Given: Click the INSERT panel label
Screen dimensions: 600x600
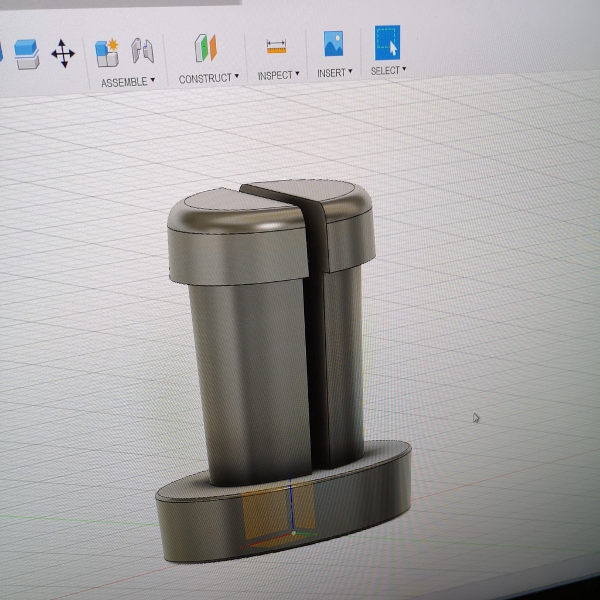Looking at the screenshot, I should (332, 73).
